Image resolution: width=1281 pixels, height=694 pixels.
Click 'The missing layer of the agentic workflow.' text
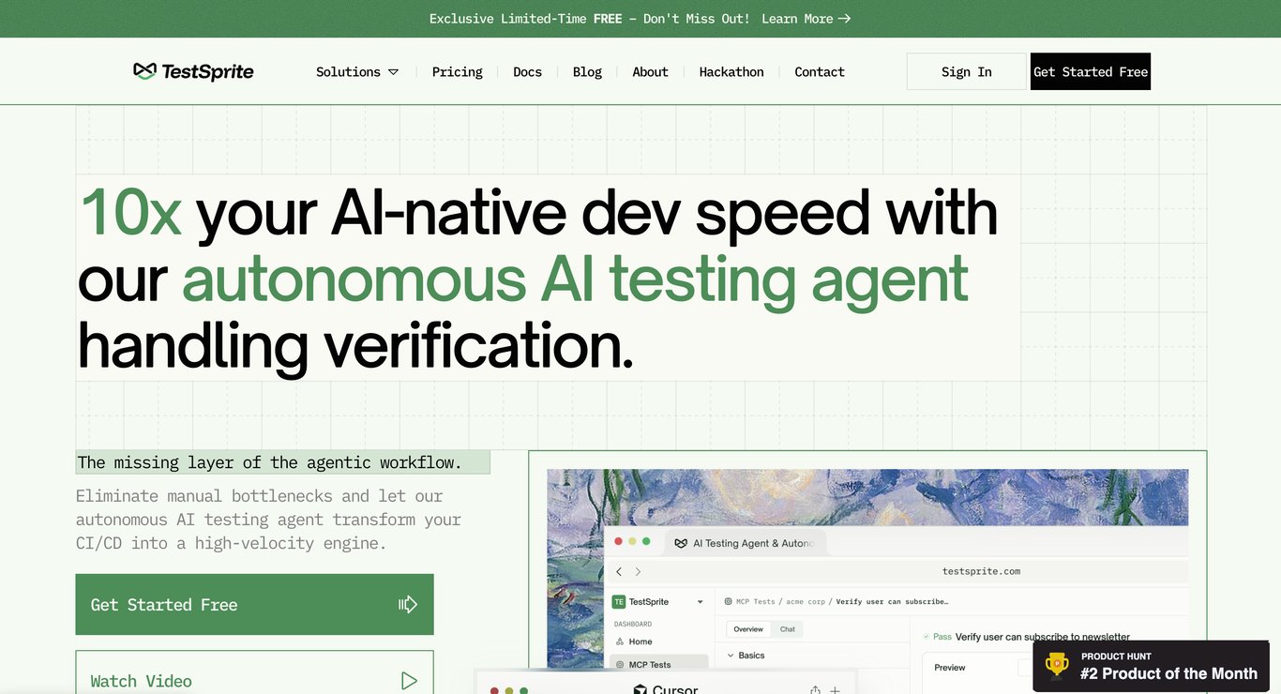coord(270,462)
